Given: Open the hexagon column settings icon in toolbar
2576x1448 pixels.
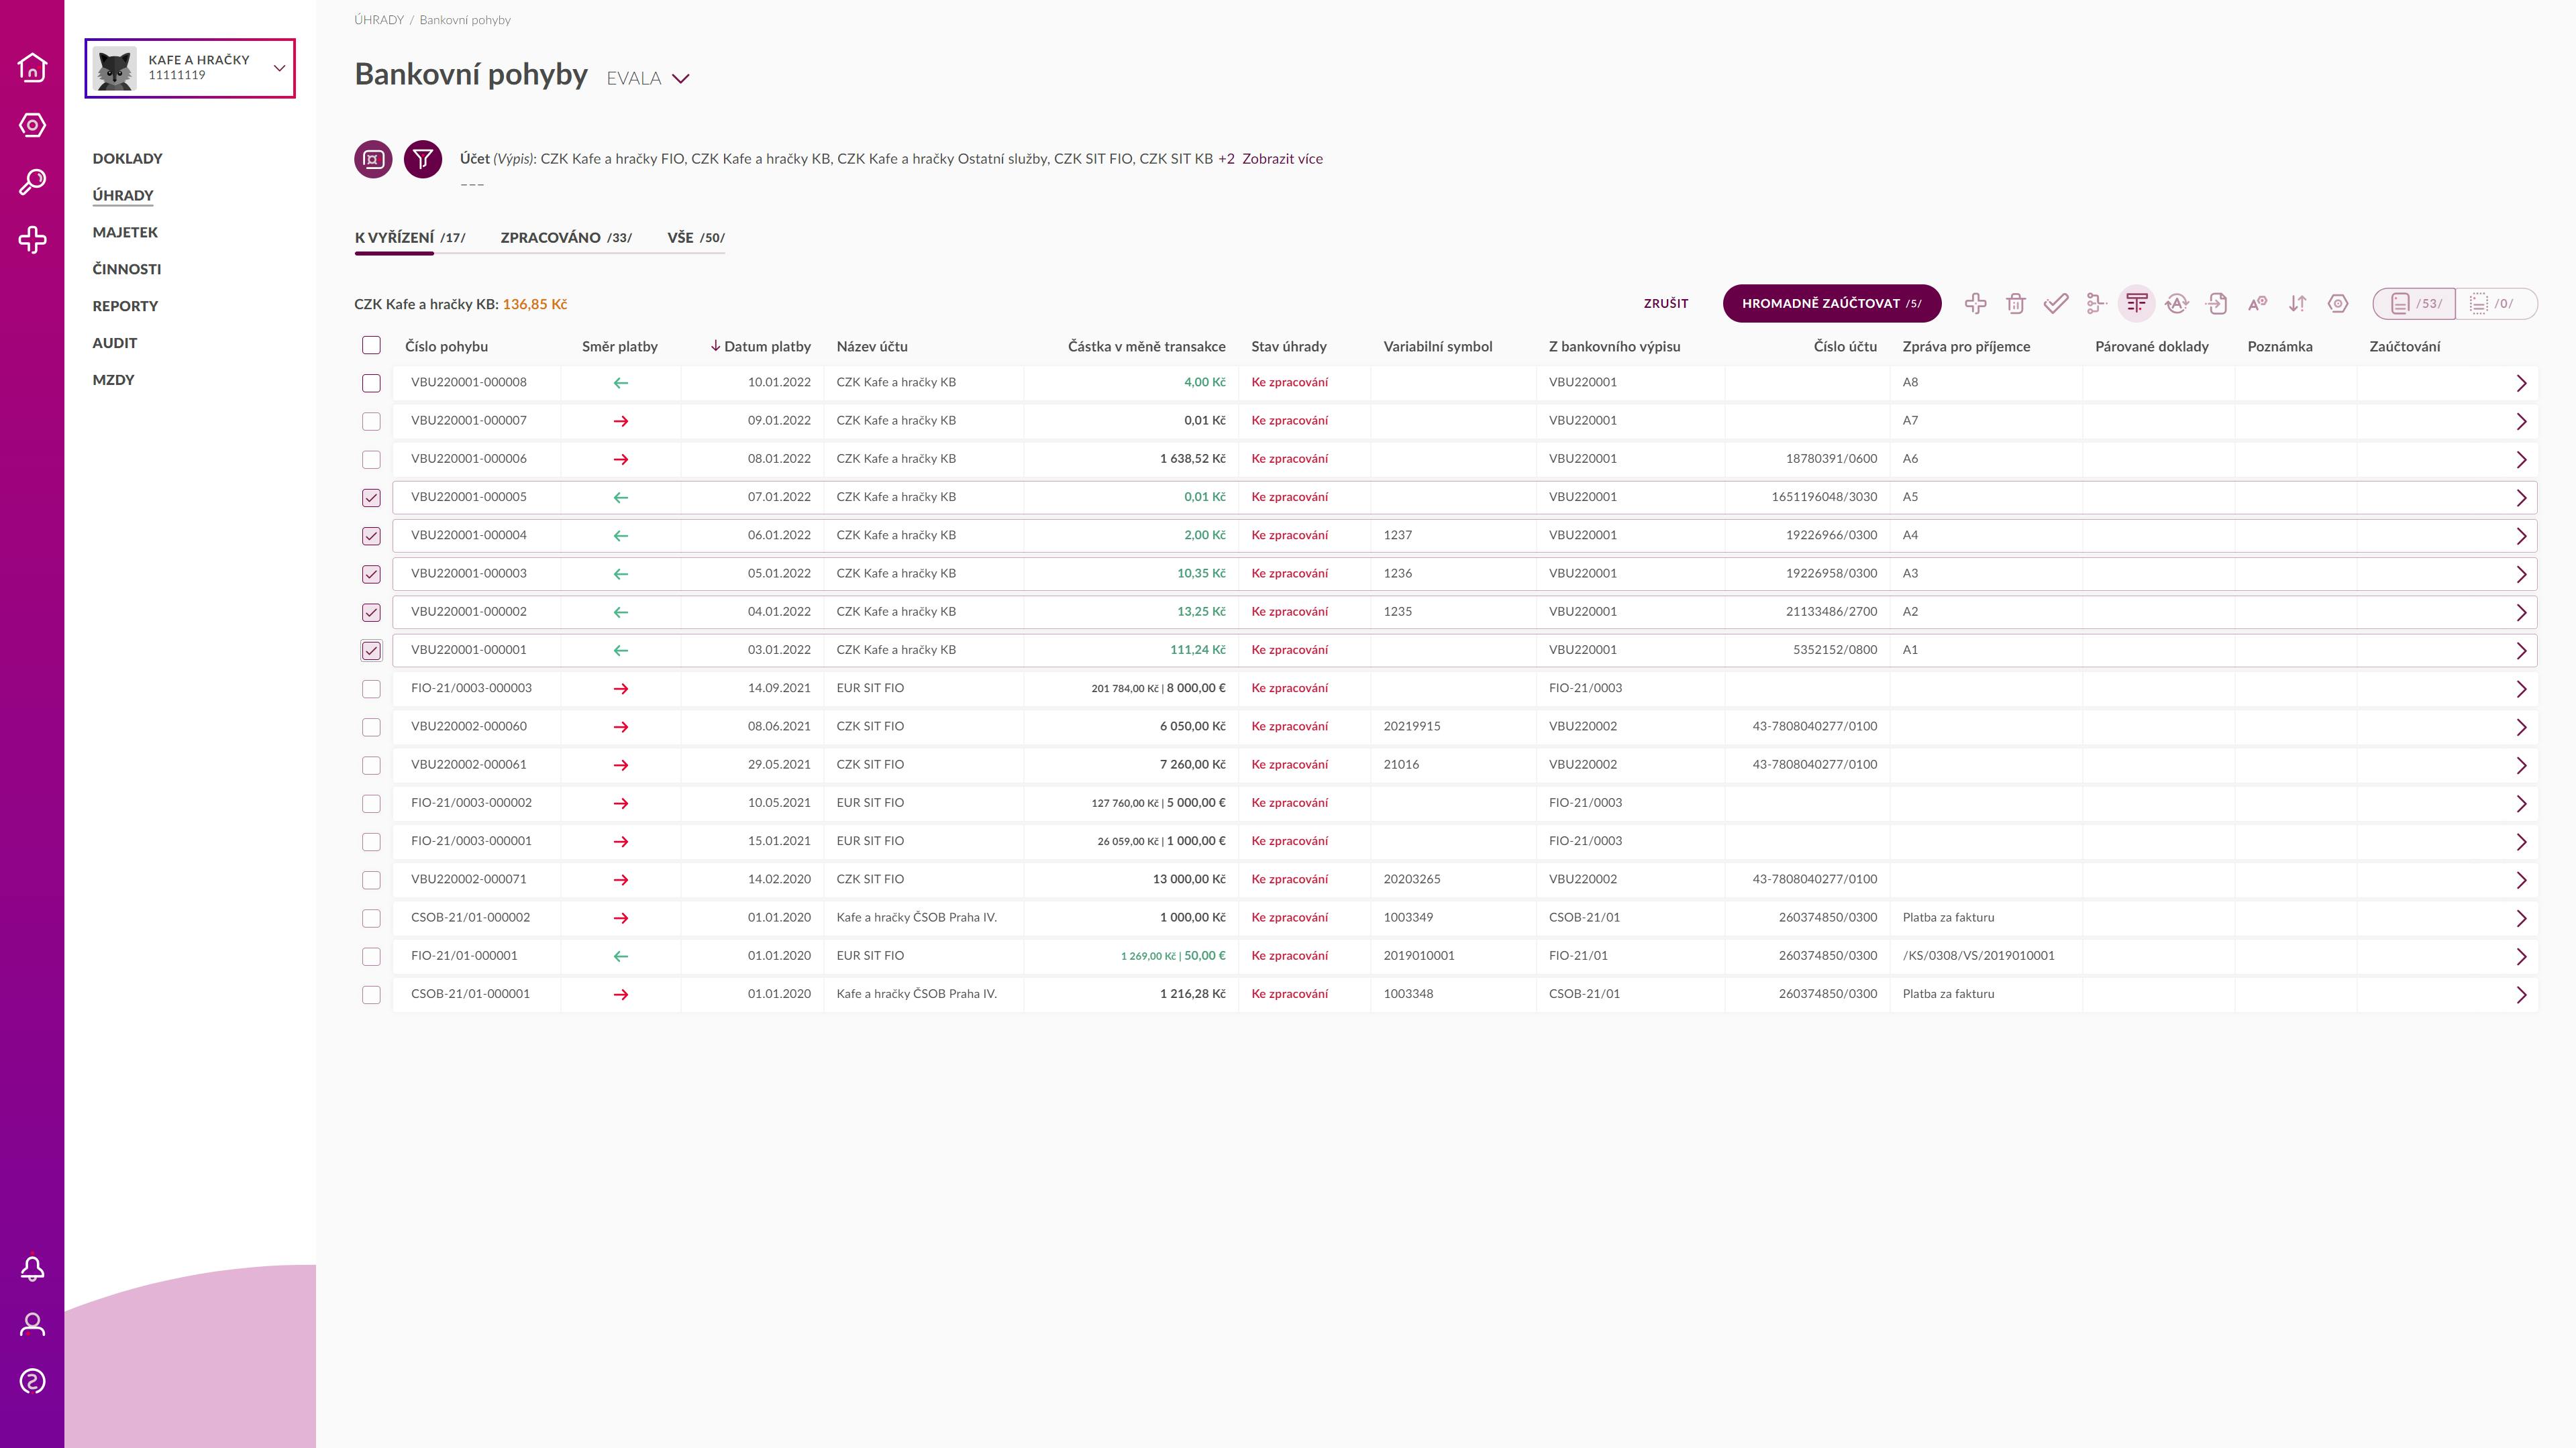Looking at the screenshot, I should 2338,304.
